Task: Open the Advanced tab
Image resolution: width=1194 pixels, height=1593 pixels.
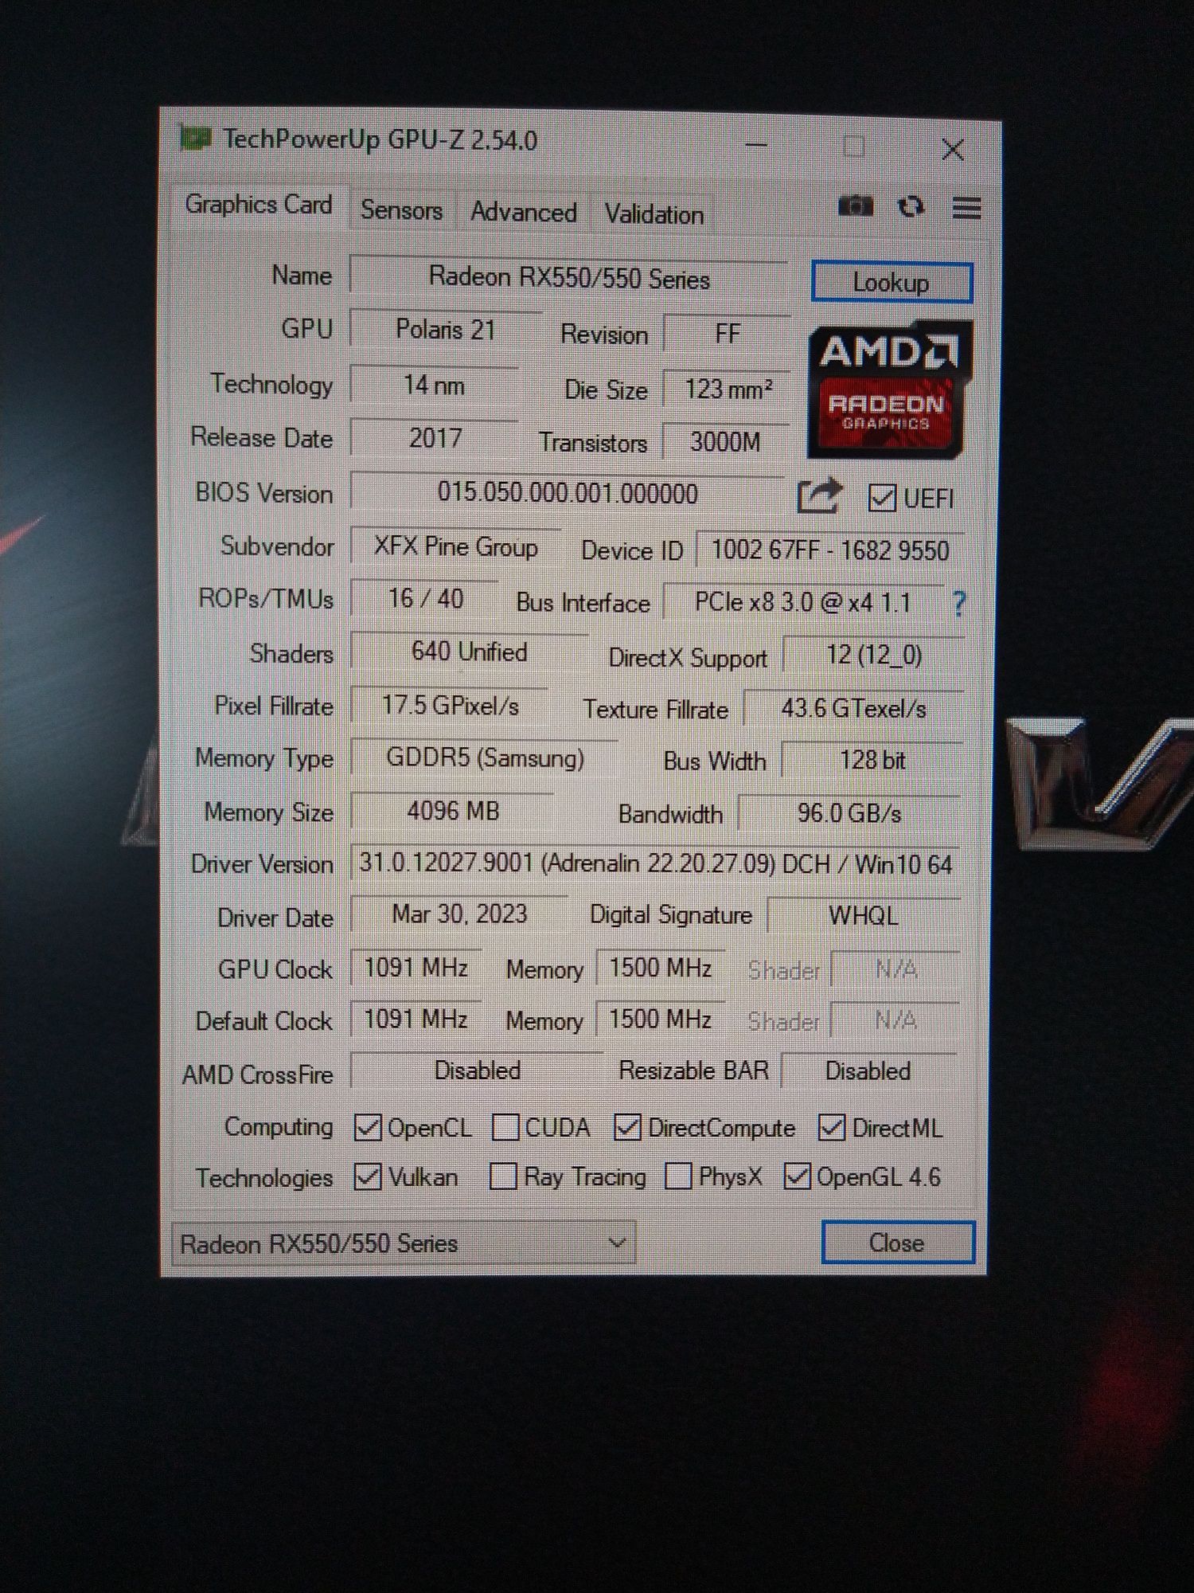Action: (x=523, y=213)
